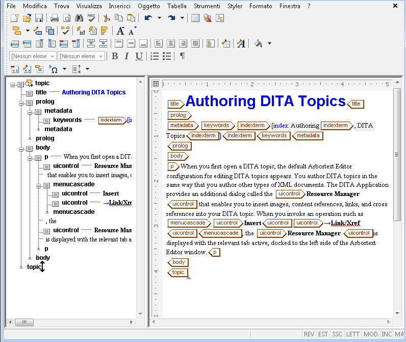
Task: Click the opening menucascade tag in document
Action: pyautogui.click(x=189, y=223)
